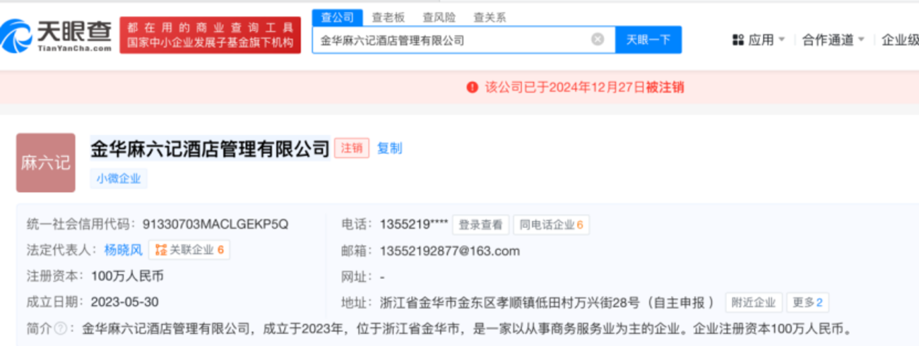The width and height of the screenshot is (919, 346).
Task: Click 登录查看 to reveal phone
Action: 481,225
